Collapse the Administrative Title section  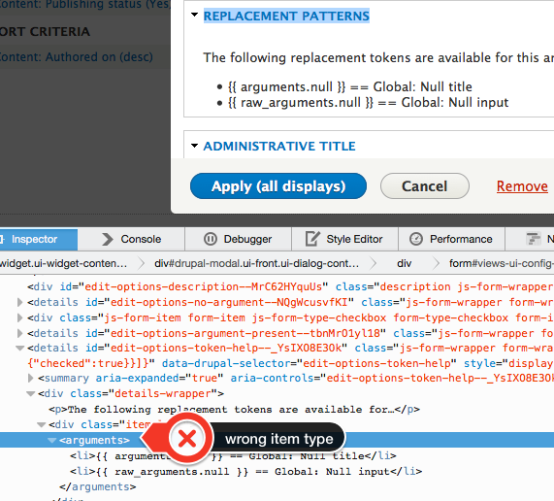(194, 146)
